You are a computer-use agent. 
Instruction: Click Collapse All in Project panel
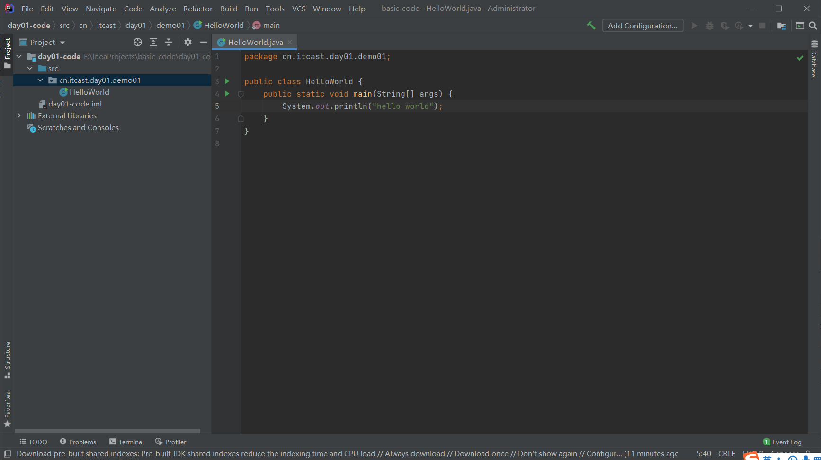[x=169, y=42]
